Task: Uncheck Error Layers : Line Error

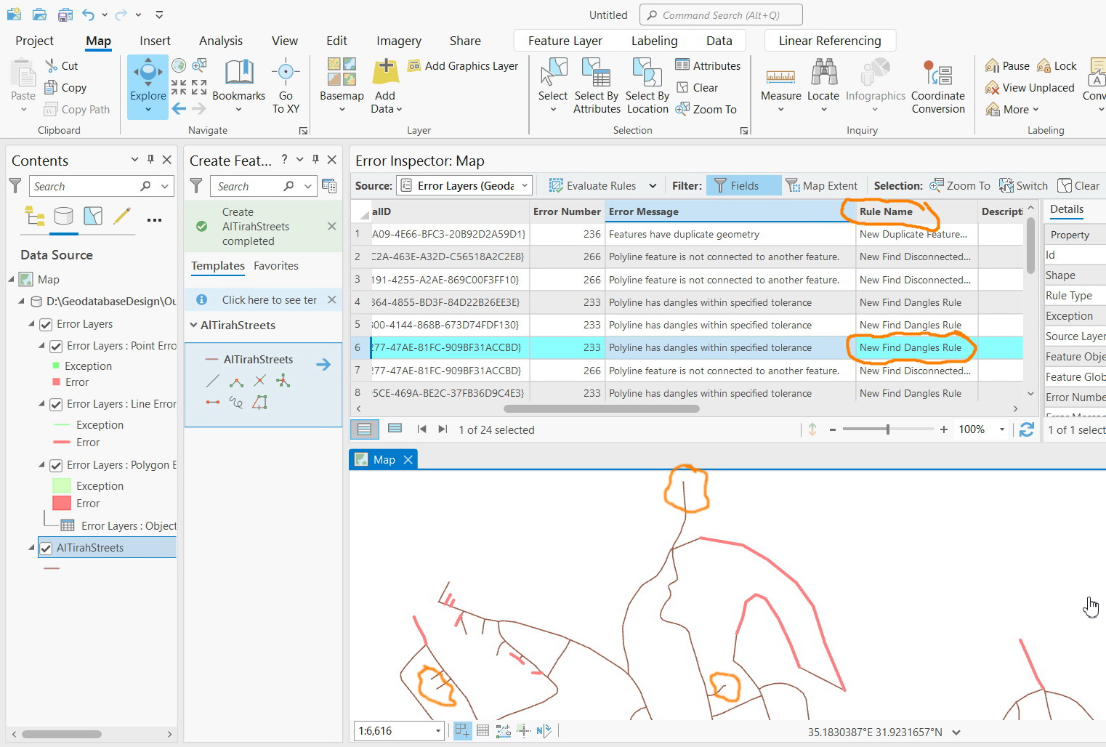Action: pos(56,403)
